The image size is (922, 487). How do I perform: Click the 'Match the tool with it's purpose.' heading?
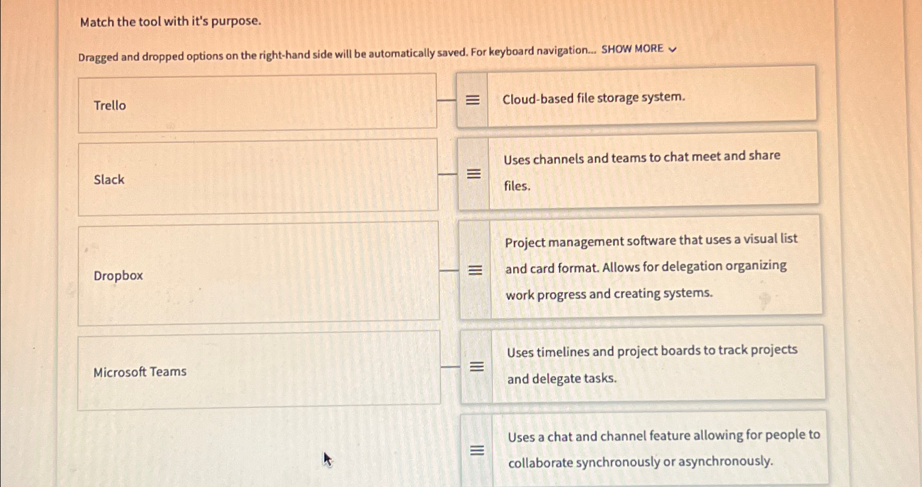pyautogui.click(x=170, y=22)
